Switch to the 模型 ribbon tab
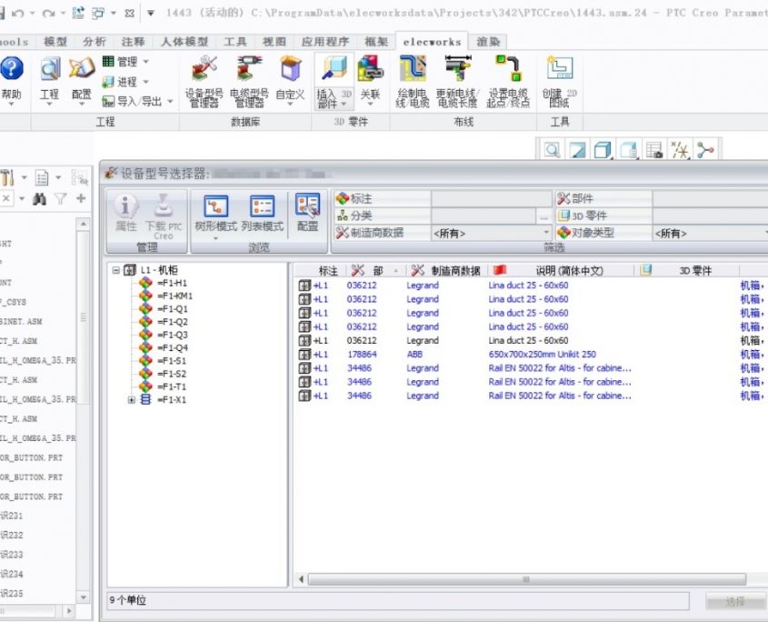The height and width of the screenshot is (622, 768). coord(55,42)
